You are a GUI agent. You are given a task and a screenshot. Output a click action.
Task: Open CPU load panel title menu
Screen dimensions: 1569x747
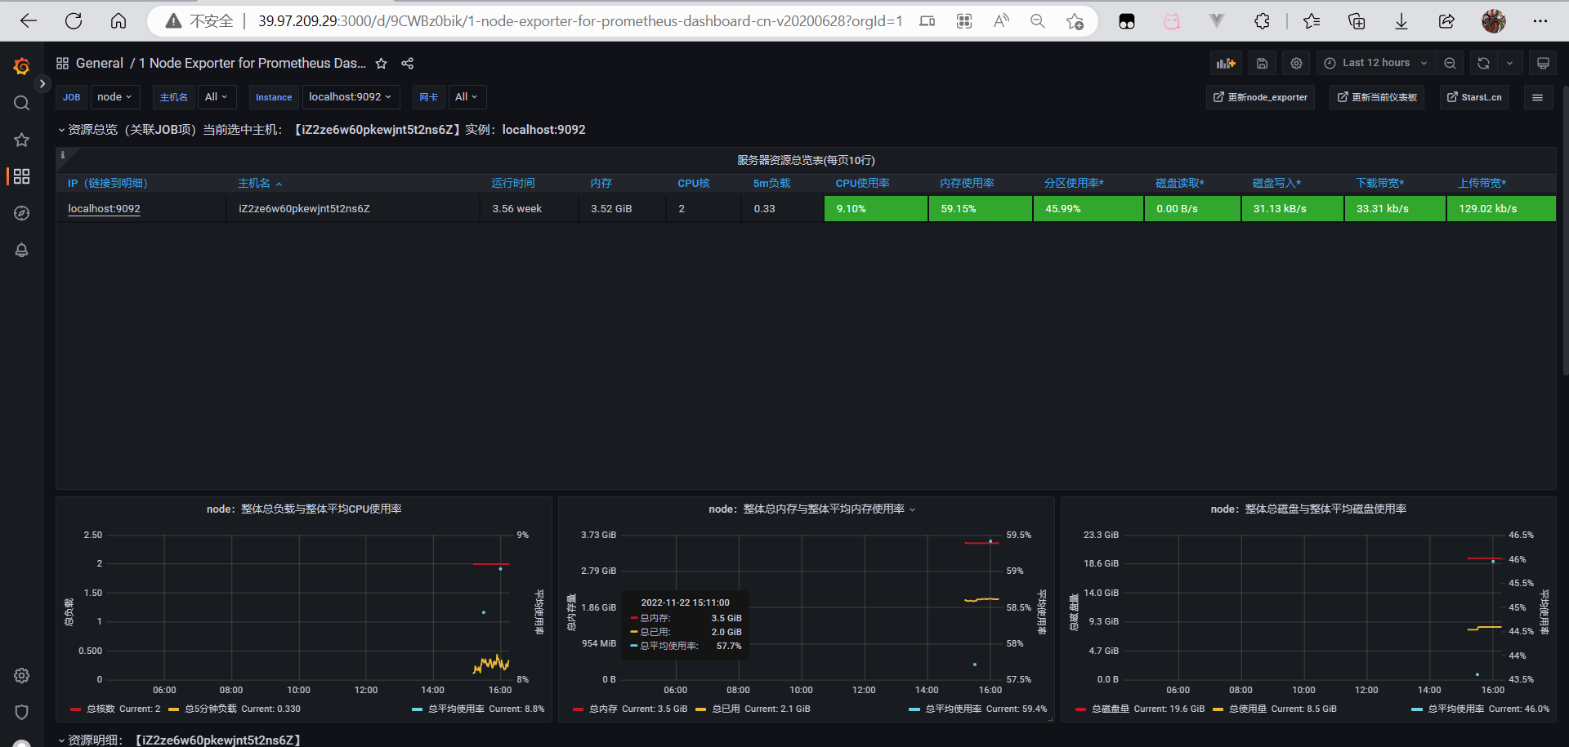[304, 509]
